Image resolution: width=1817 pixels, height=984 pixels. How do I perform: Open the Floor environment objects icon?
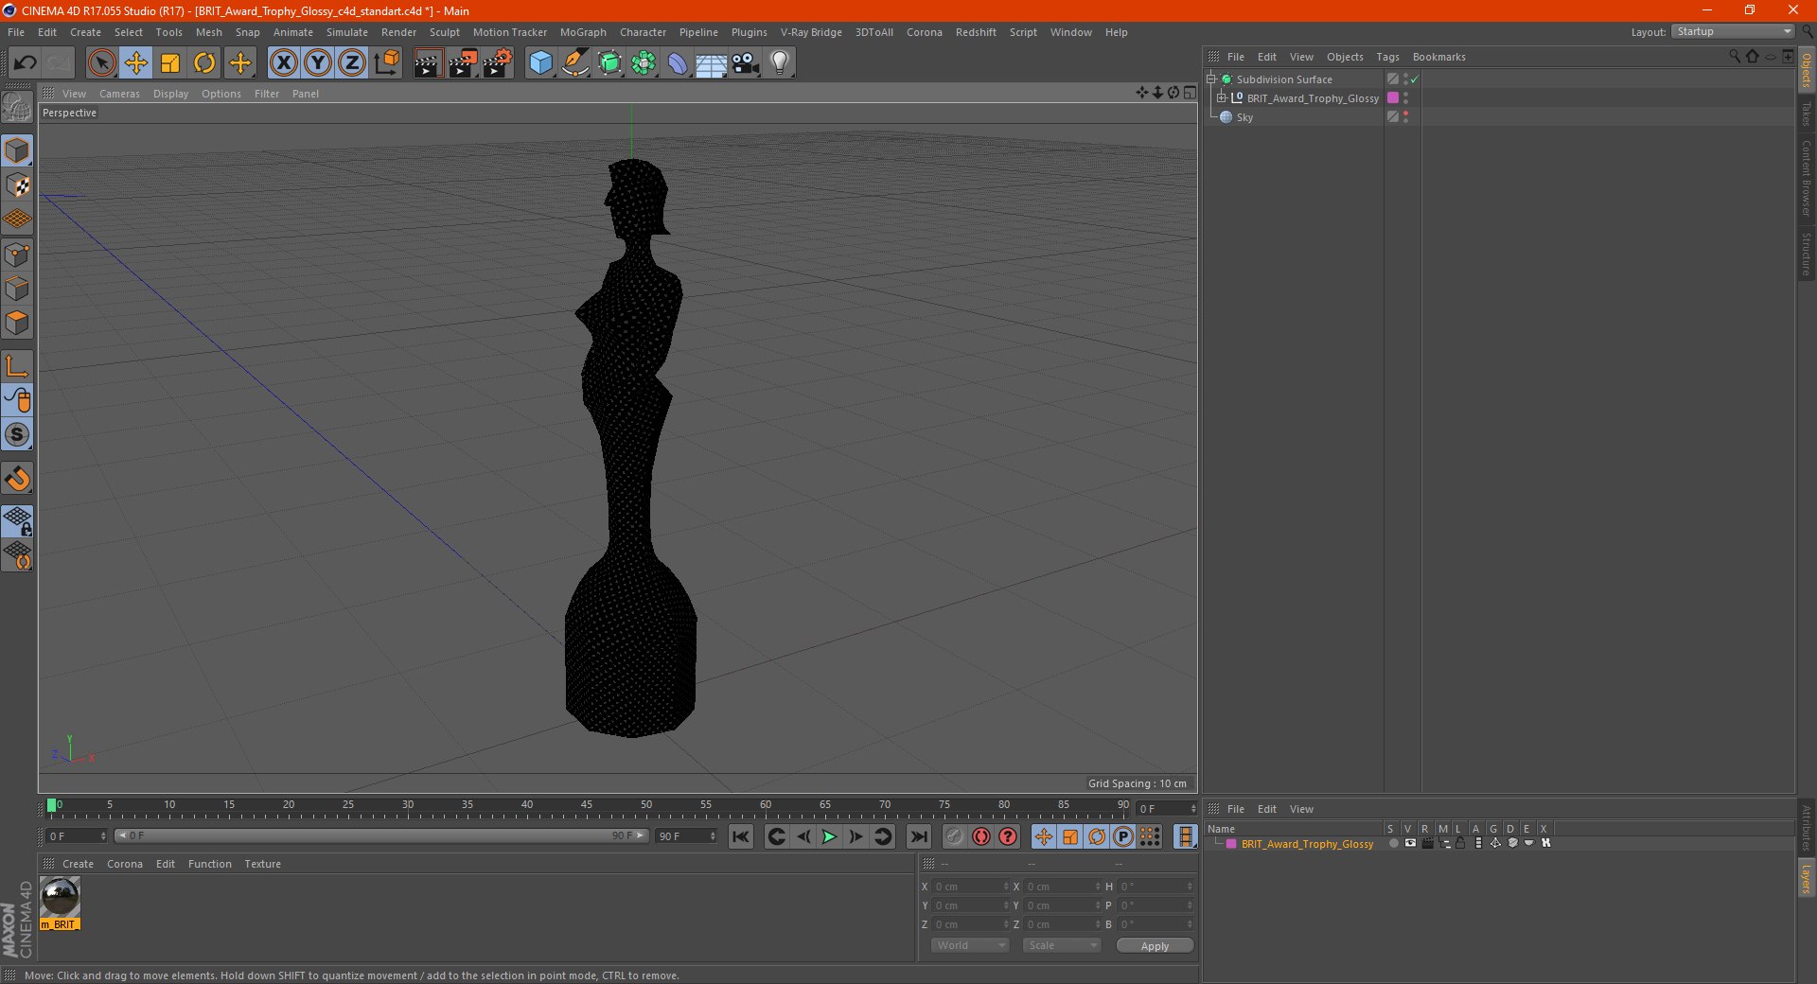[x=711, y=63]
